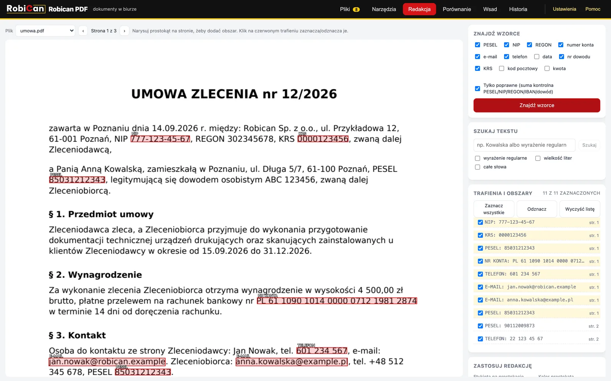The height and width of the screenshot is (381, 611).
Task: Click the '§ 3. Kontakt' heading
Action: click(x=78, y=335)
